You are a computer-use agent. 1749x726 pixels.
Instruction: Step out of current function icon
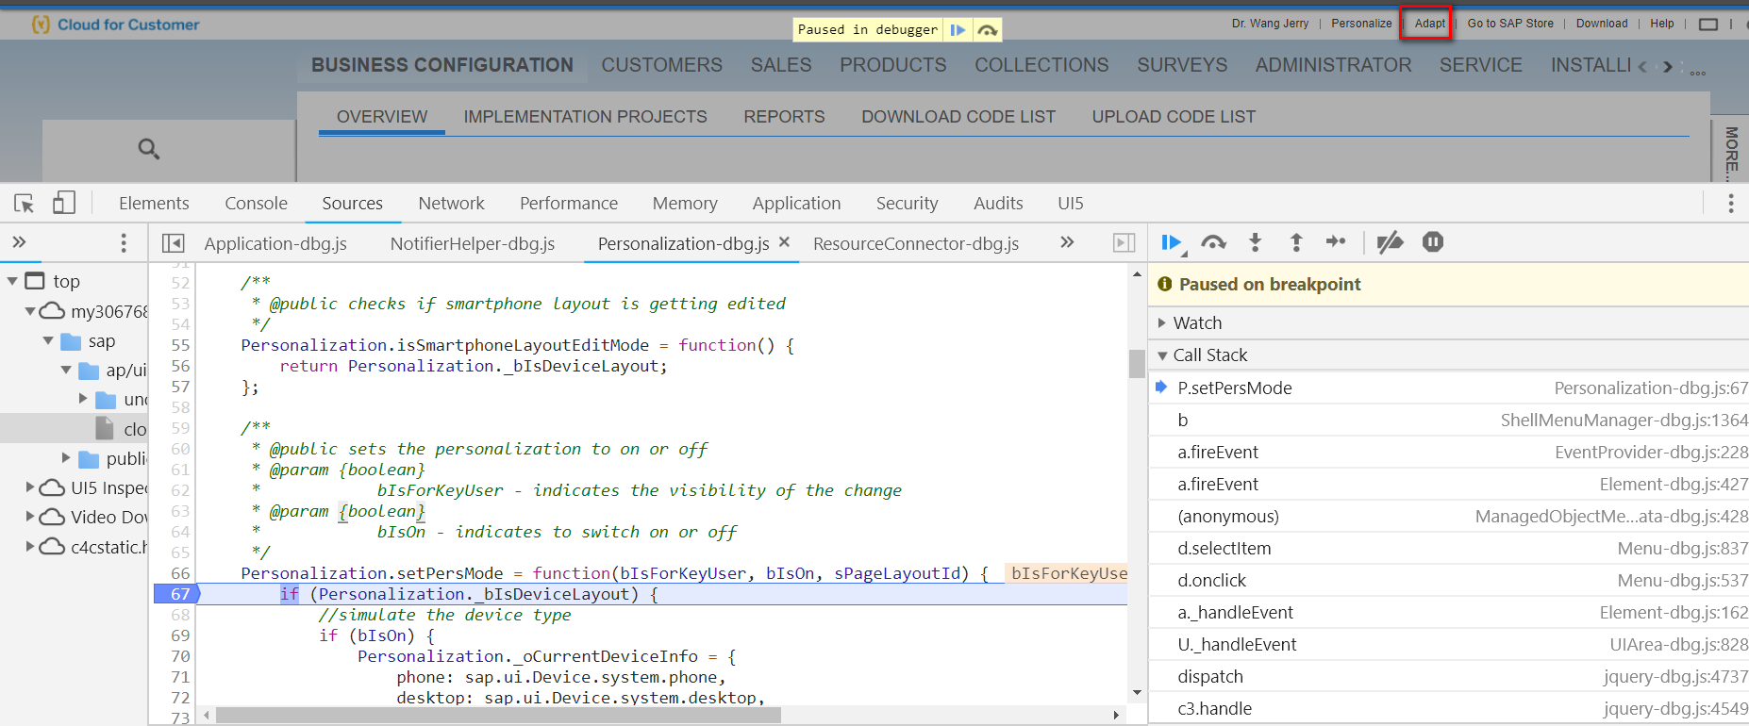point(1296,242)
